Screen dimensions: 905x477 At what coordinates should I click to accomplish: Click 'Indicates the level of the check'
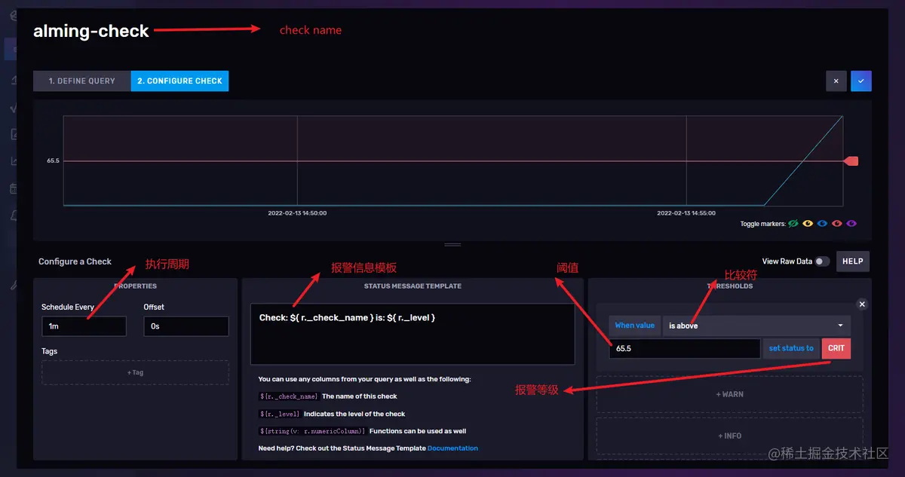(x=354, y=414)
